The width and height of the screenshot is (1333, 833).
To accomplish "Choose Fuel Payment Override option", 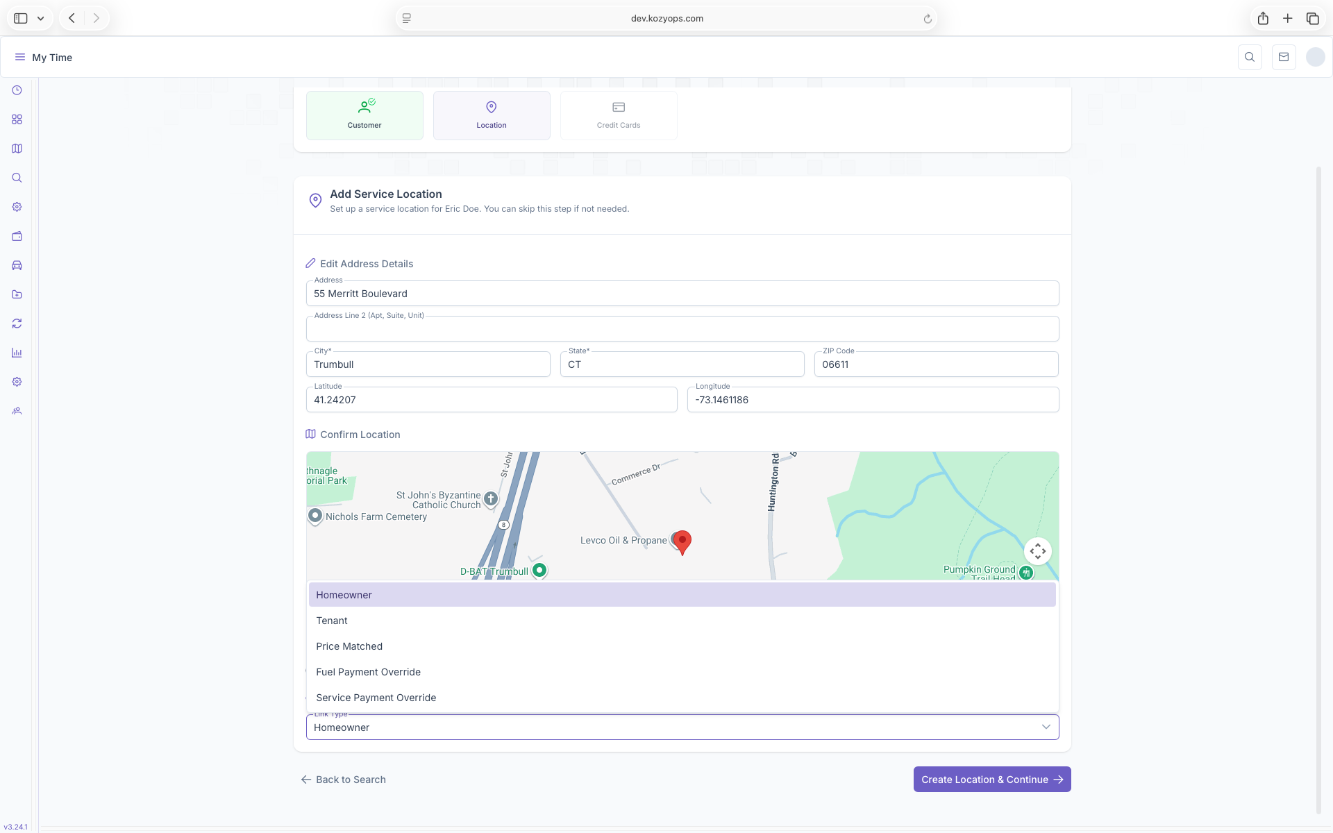I will coord(368,672).
